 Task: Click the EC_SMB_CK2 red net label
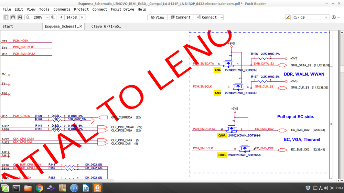click(264, 148)
